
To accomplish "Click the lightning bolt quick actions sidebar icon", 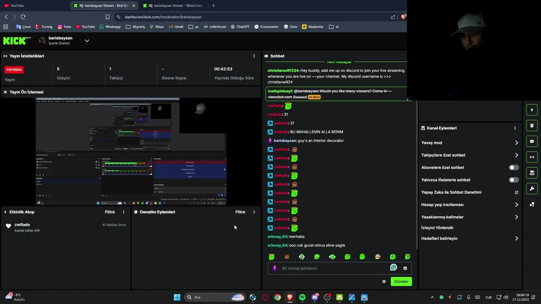I will 532,110.
